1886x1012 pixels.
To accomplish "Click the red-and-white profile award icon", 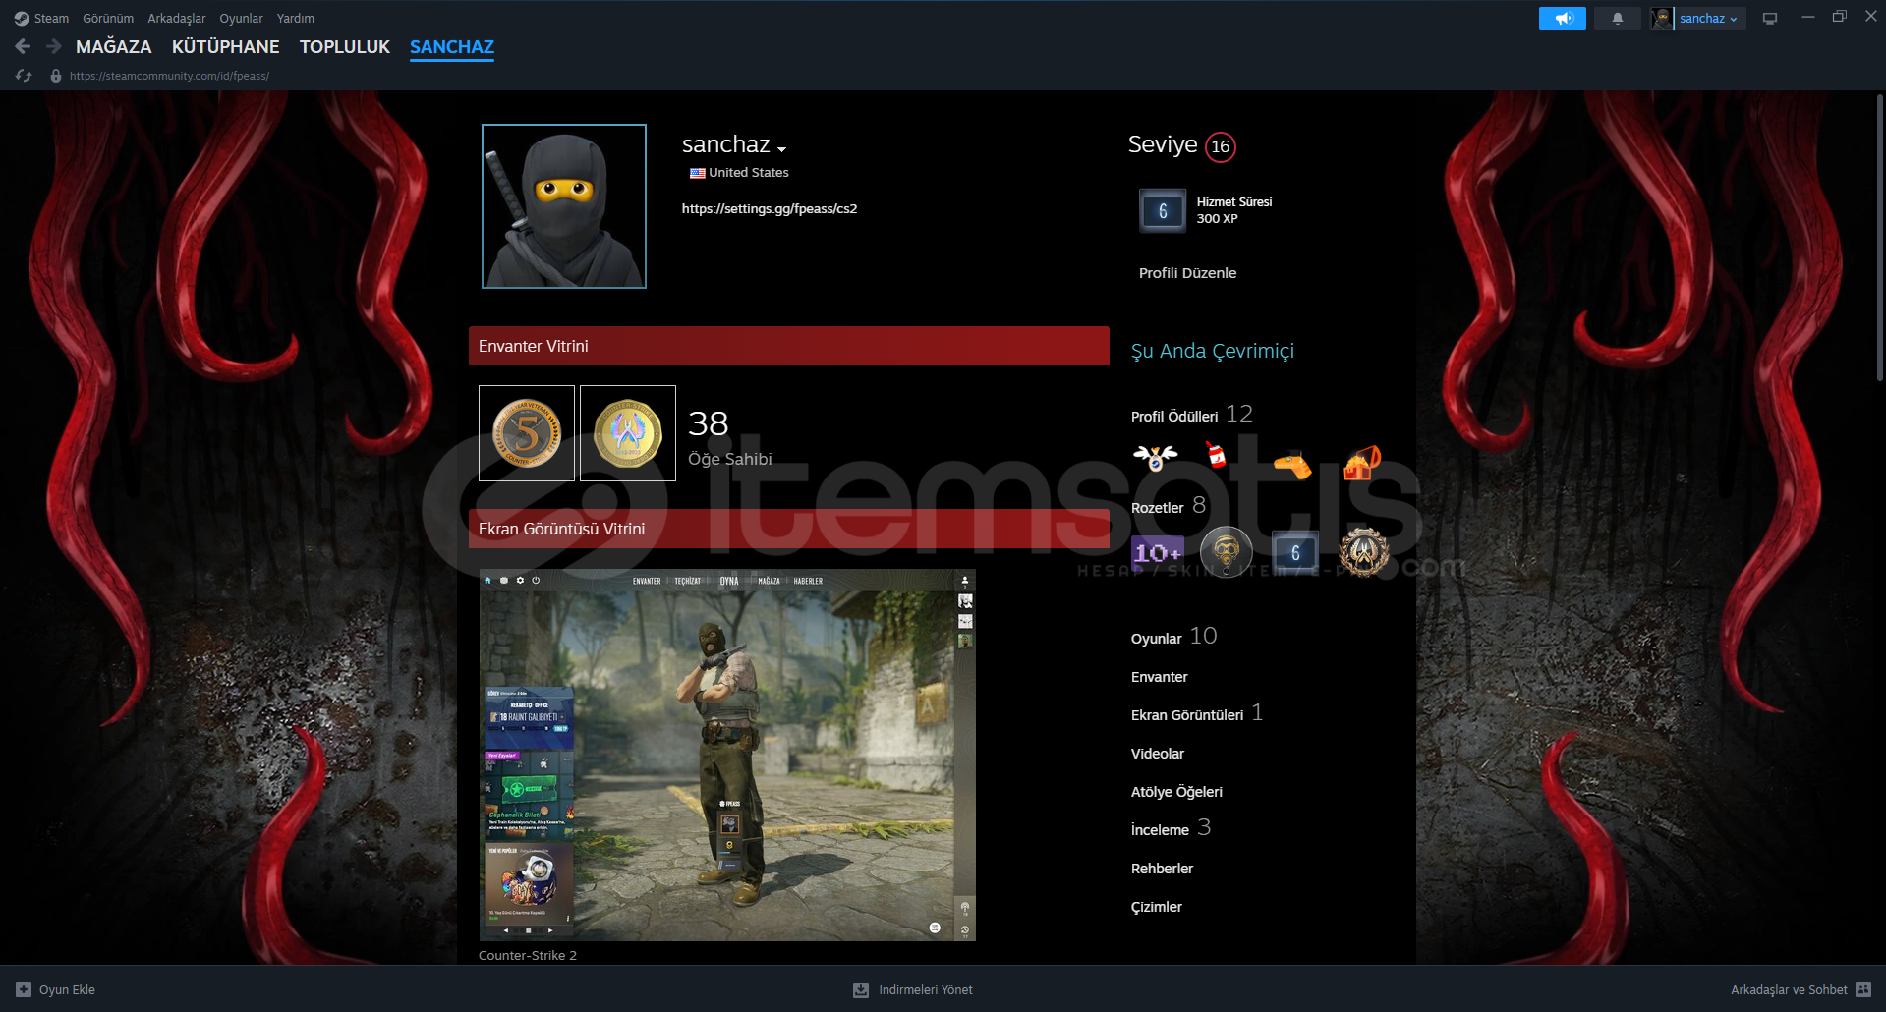I will [x=1217, y=455].
